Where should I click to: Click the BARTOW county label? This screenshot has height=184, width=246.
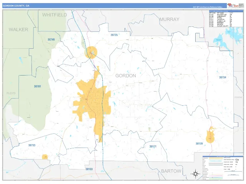click(171, 171)
